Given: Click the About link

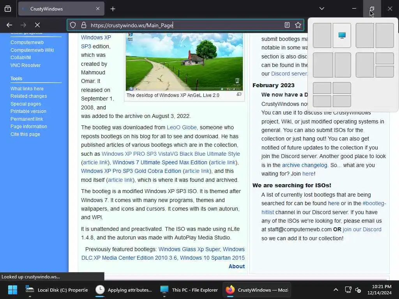Looking at the screenshot, I should [237, 266].
